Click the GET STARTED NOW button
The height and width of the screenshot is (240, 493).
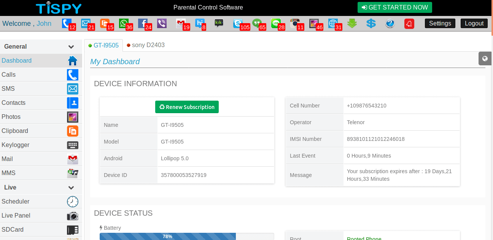(x=395, y=7)
